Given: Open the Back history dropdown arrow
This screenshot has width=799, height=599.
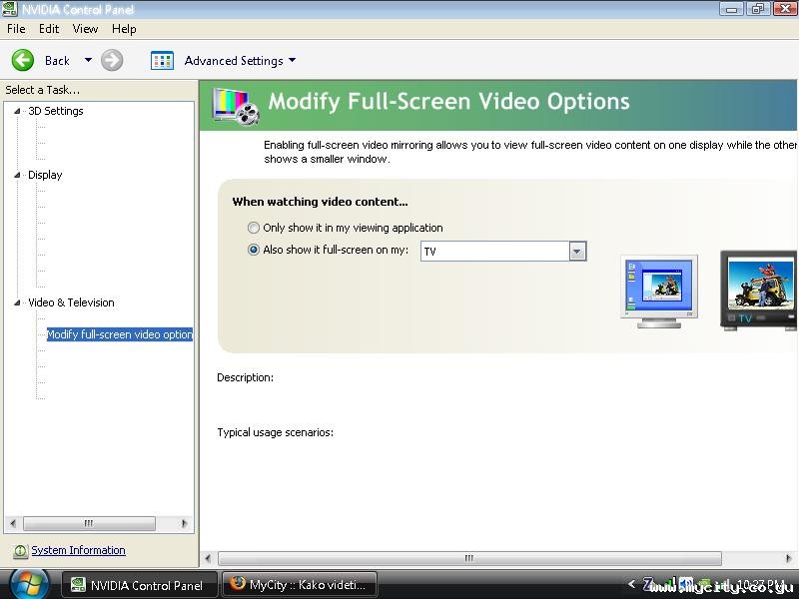Looking at the screenshot, I should 88,60.
